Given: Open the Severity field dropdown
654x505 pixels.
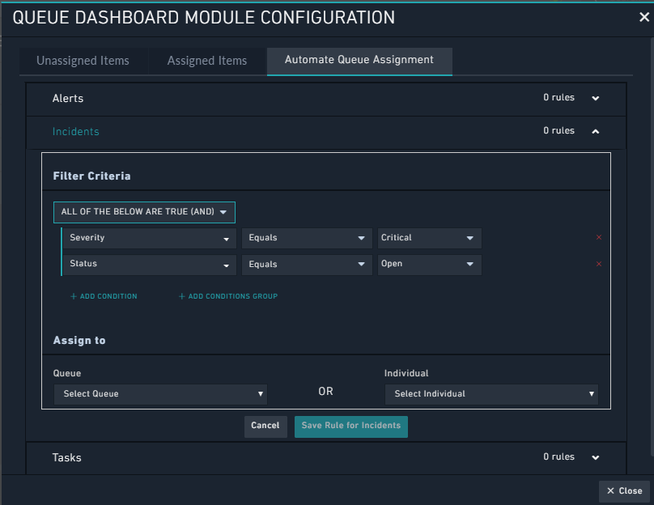Looking at the screenshot, I should point(149,238).
